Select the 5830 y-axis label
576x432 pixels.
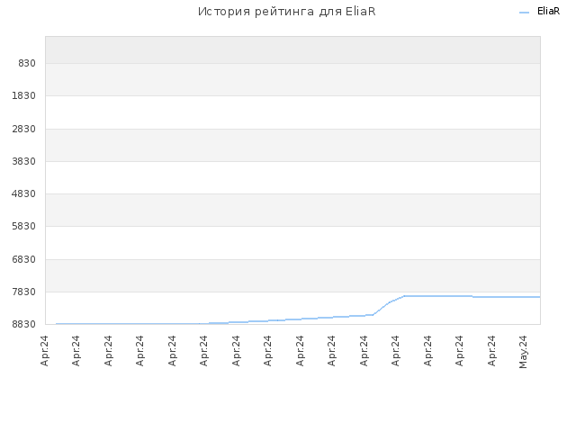24,226
